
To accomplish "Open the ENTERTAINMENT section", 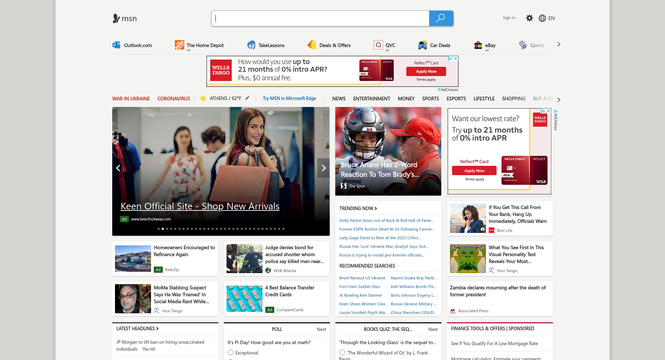I will point(371,99).
